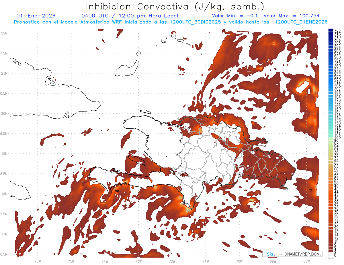Click the '250' value on the color scale
Viewport: 344px width, 265px height.
pyautogui.click(x=337, y=66)
